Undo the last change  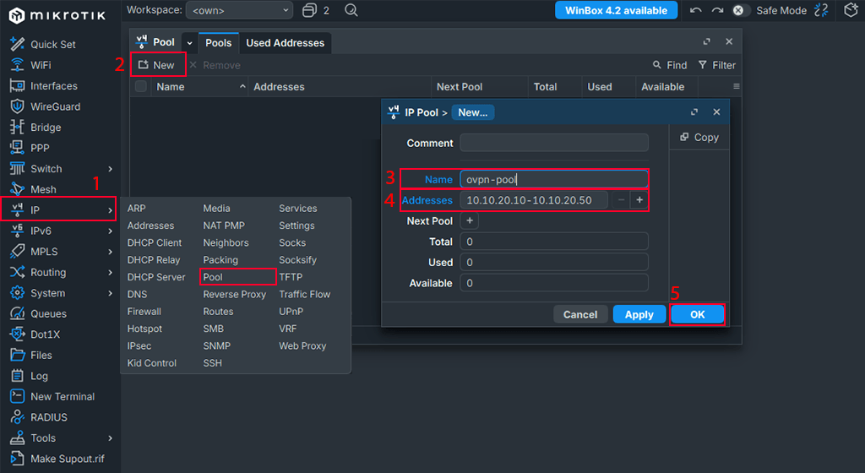tap(696, 10)
